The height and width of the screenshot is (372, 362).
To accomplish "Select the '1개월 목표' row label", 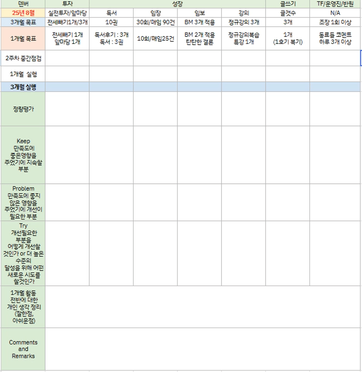I will [23, 39].
